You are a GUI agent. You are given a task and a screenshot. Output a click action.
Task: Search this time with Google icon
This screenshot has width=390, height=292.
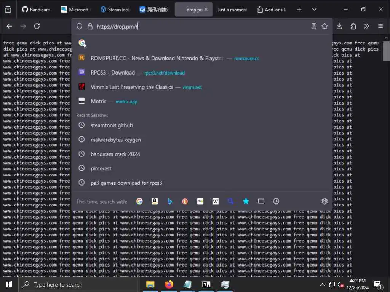click(139, 201)
